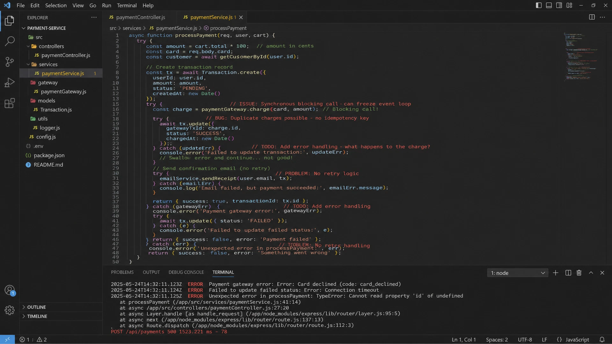
Task: Show errors and warnings count in status bar
Action: (x=33, y=340)
